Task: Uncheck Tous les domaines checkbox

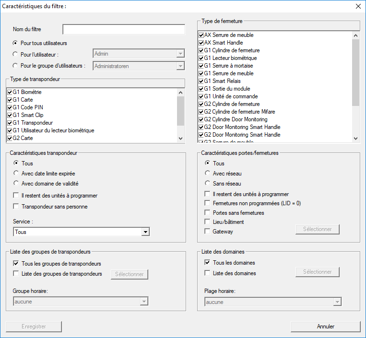Action: tap(208, 263)
